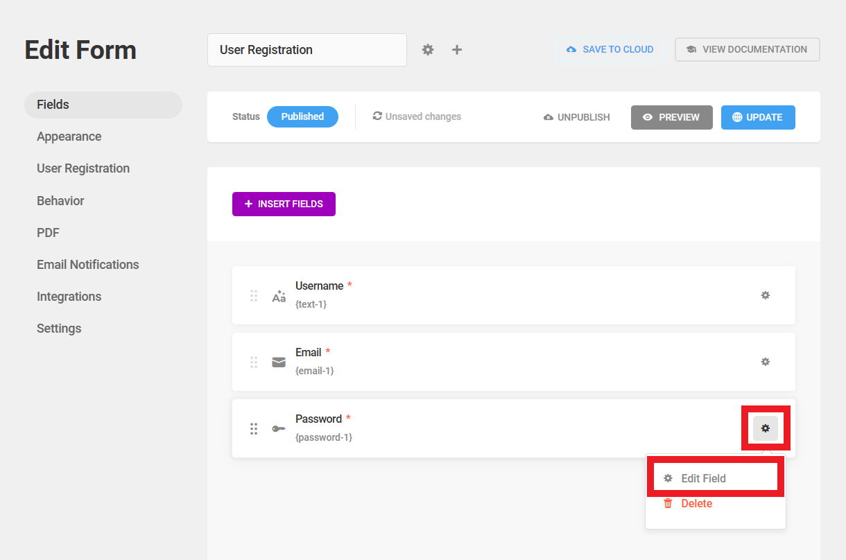Unpublish the form
The width and height of the screenshot is (846, 560).
pos(577,117)
